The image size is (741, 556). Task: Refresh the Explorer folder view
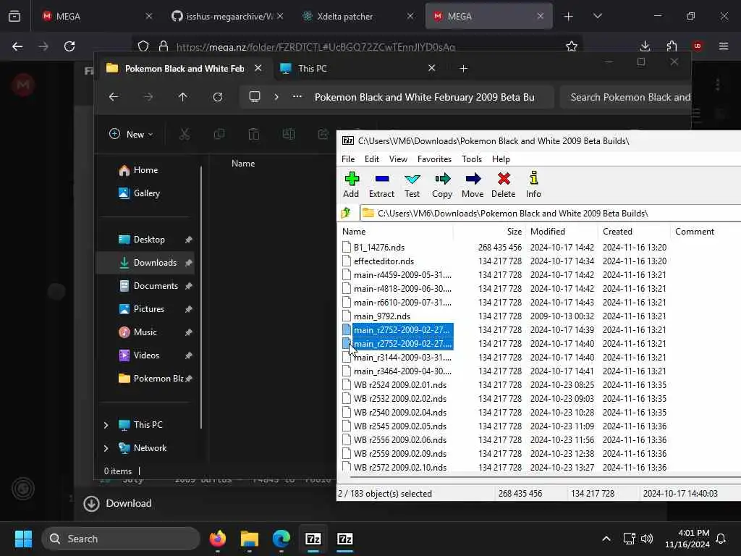point(218,97)
